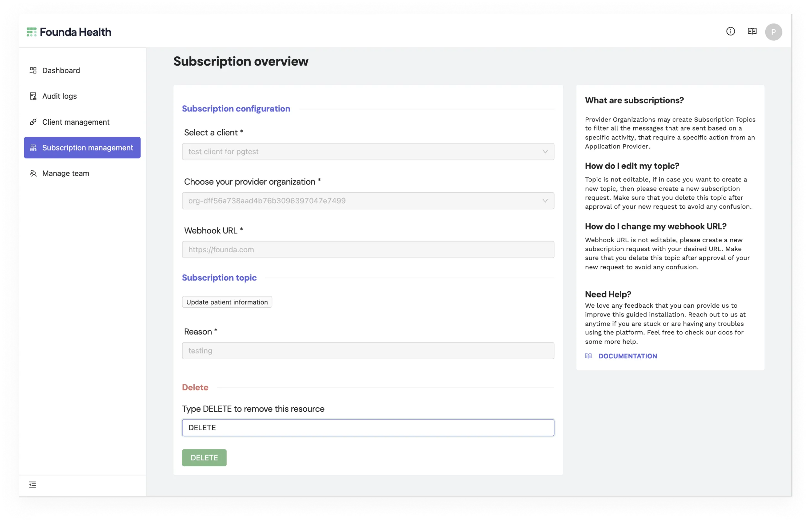Click the Select a client label
The width and height of the screenshot is (812, 522).
pos(214,132)
